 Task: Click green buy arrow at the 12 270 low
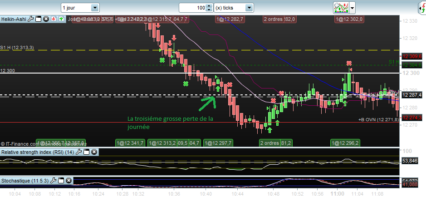(x=269, y=130)
